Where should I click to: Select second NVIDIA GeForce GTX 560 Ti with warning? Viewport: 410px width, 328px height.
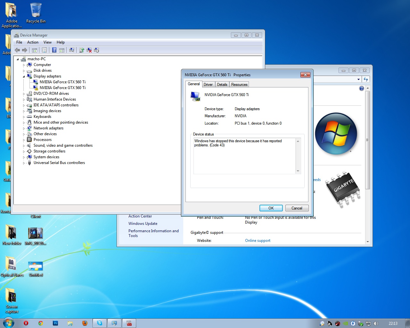point(62,88)
